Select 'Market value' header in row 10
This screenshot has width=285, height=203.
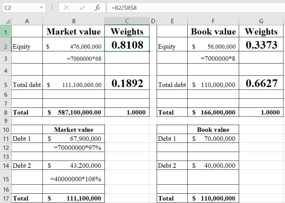[x=74, y=130]
